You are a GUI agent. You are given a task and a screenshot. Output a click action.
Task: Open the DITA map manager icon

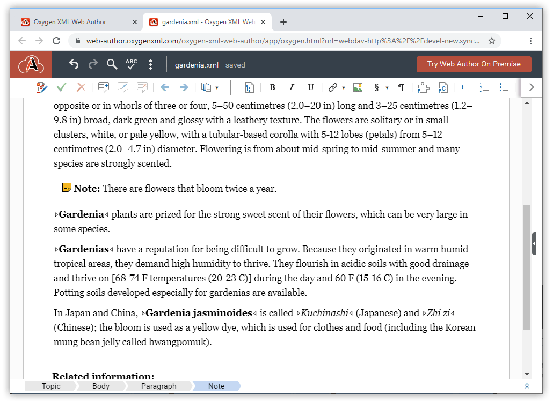(x=249, y=87)
